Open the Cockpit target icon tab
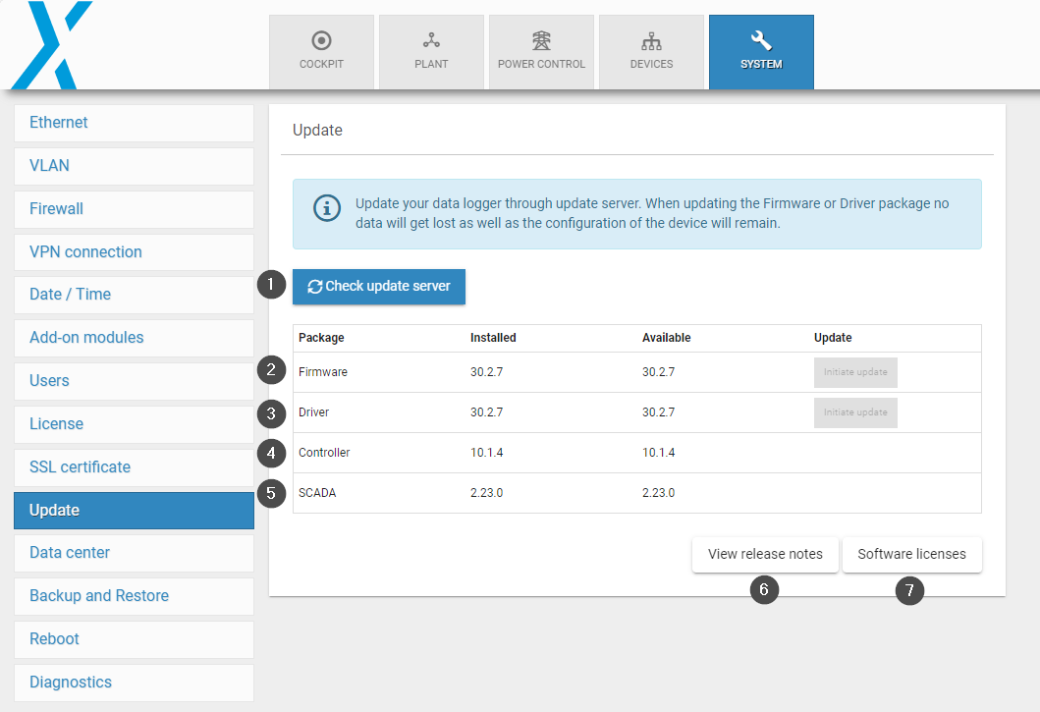The height and width of the screenshot is (712, 1040). click(x=321, y=41)
